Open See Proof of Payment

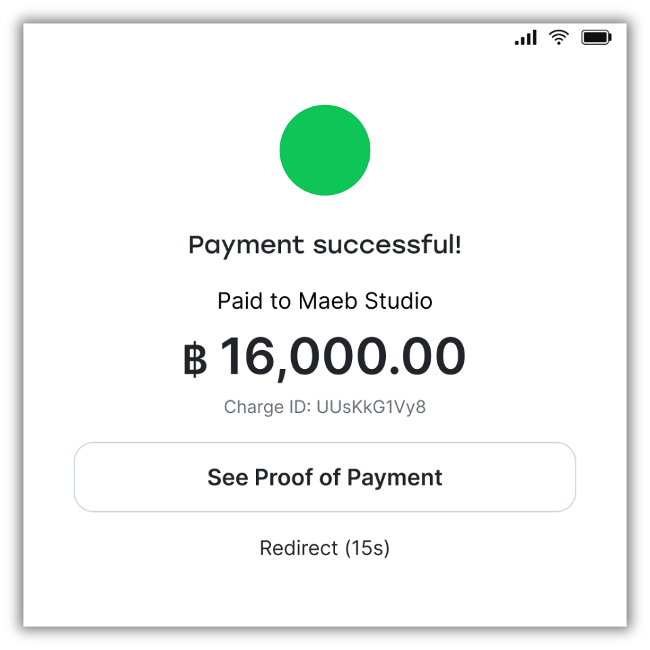point(324,477)
